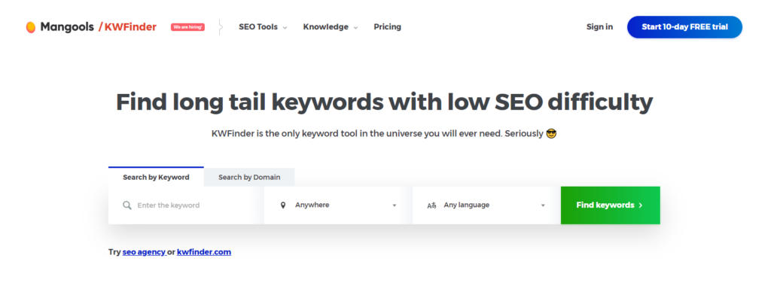Switch to Search by Domain tab

[x=249, y=178]
